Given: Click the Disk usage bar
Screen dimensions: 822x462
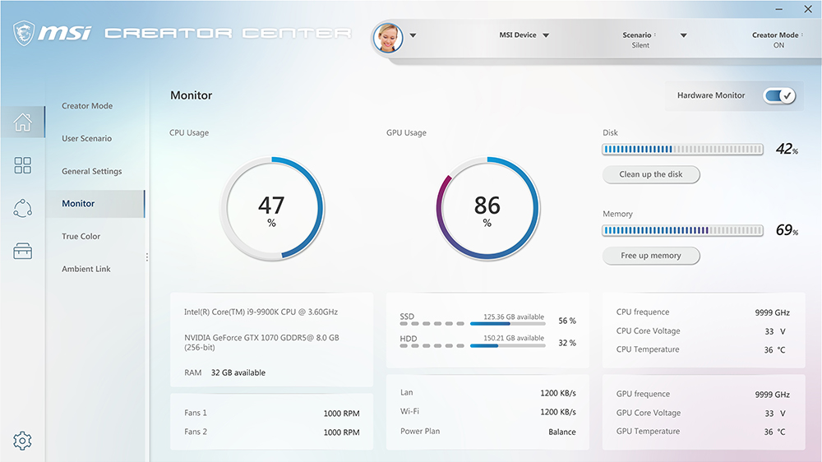Looking at the screenshot, I should pos(682,150).
